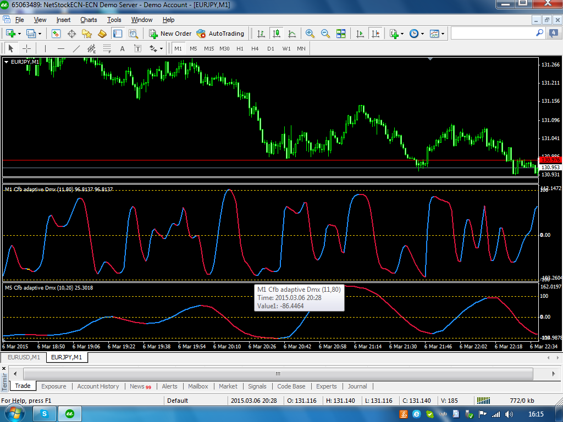Select the H1 timeframe button

click(240, 48)
